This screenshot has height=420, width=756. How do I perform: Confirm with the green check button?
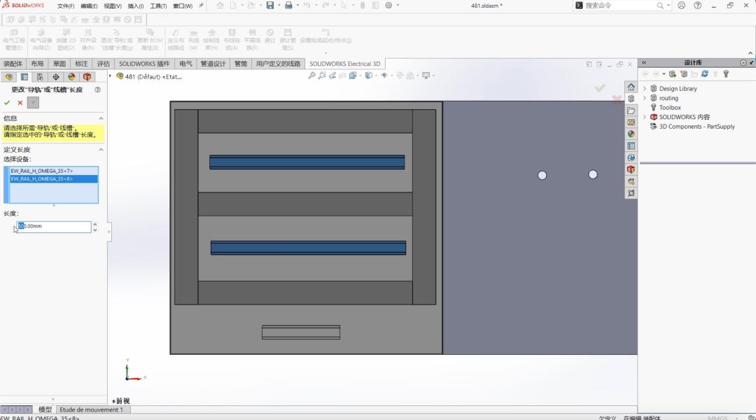click(x=7, y=103)
